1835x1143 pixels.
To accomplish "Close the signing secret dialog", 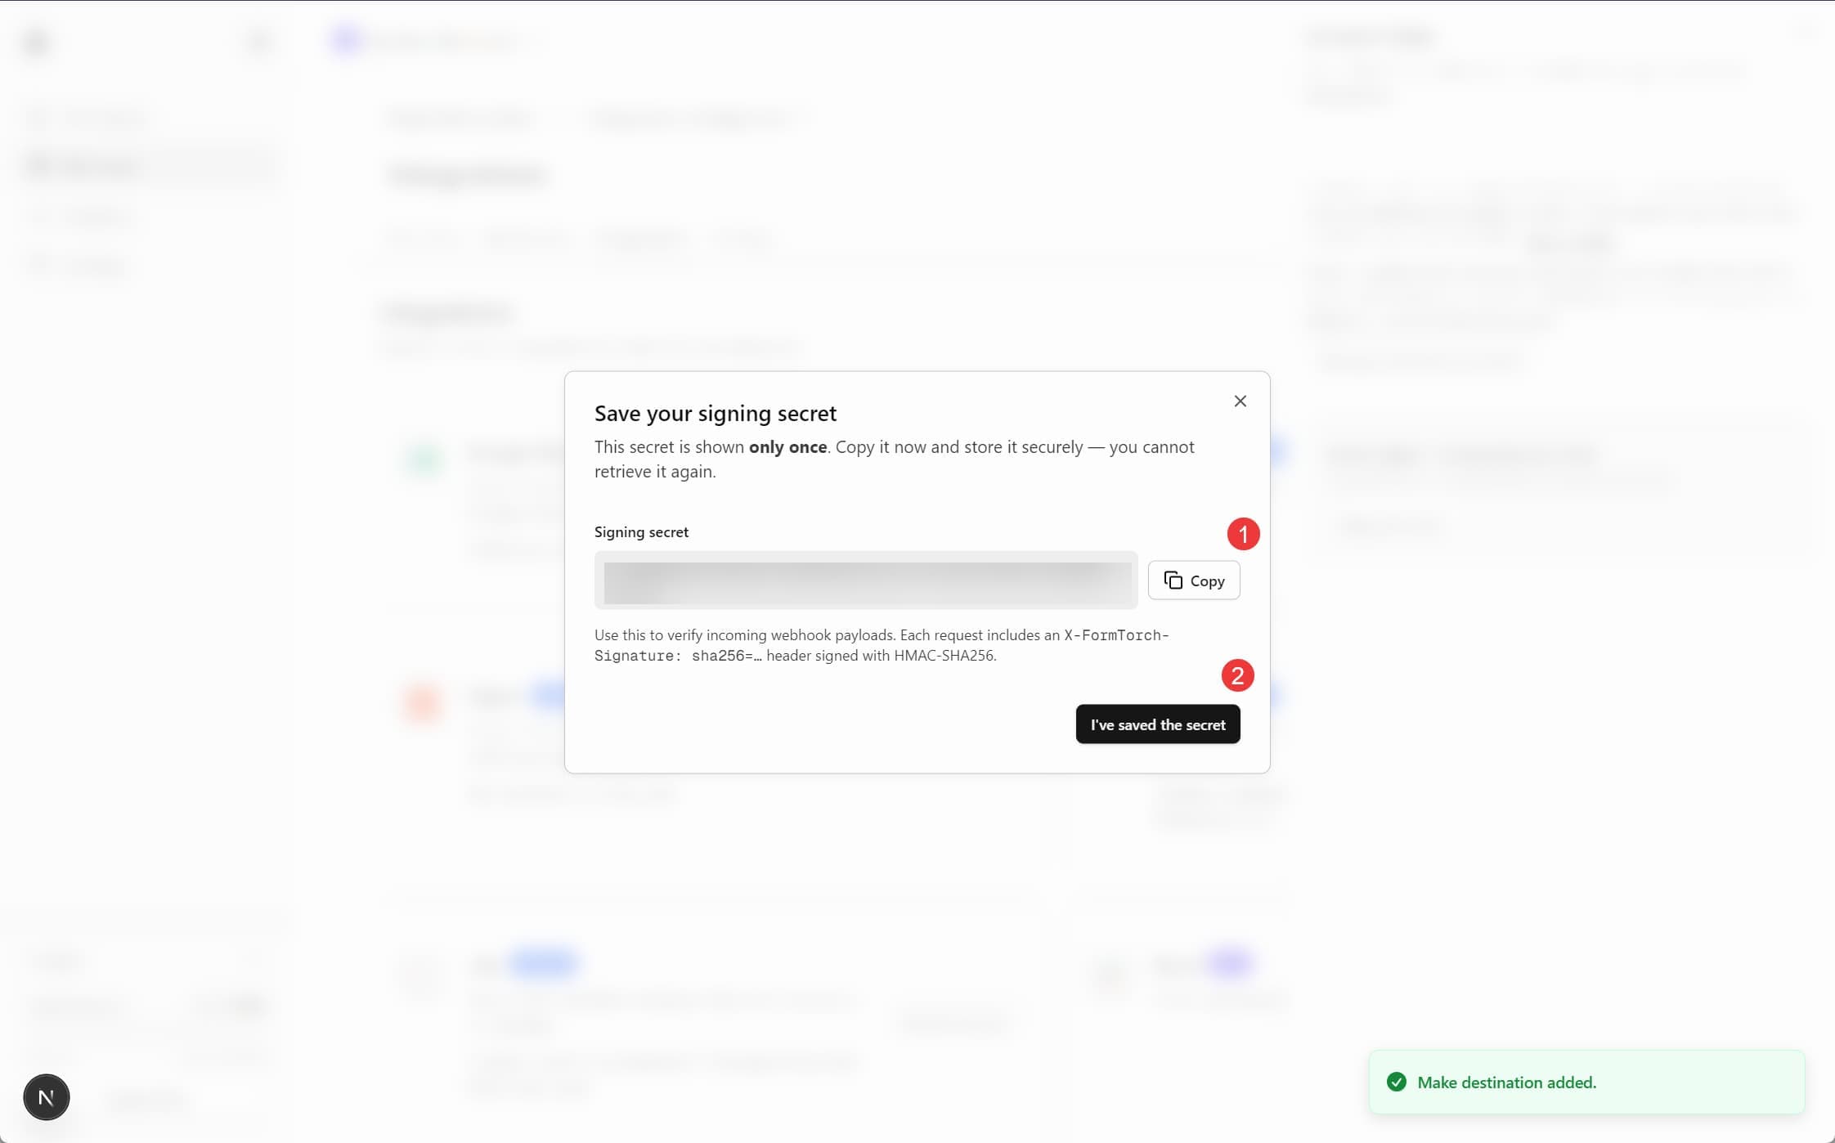I will tap(1241, 401).
